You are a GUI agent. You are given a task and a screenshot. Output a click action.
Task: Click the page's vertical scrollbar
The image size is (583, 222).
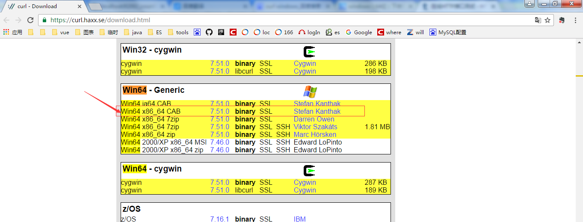[x=579, y=130]
